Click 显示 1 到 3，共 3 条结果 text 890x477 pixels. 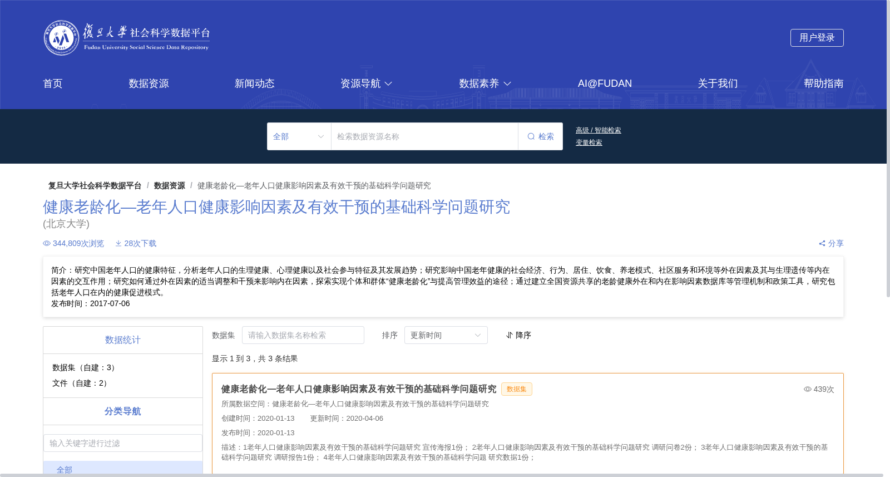[255, 358]
